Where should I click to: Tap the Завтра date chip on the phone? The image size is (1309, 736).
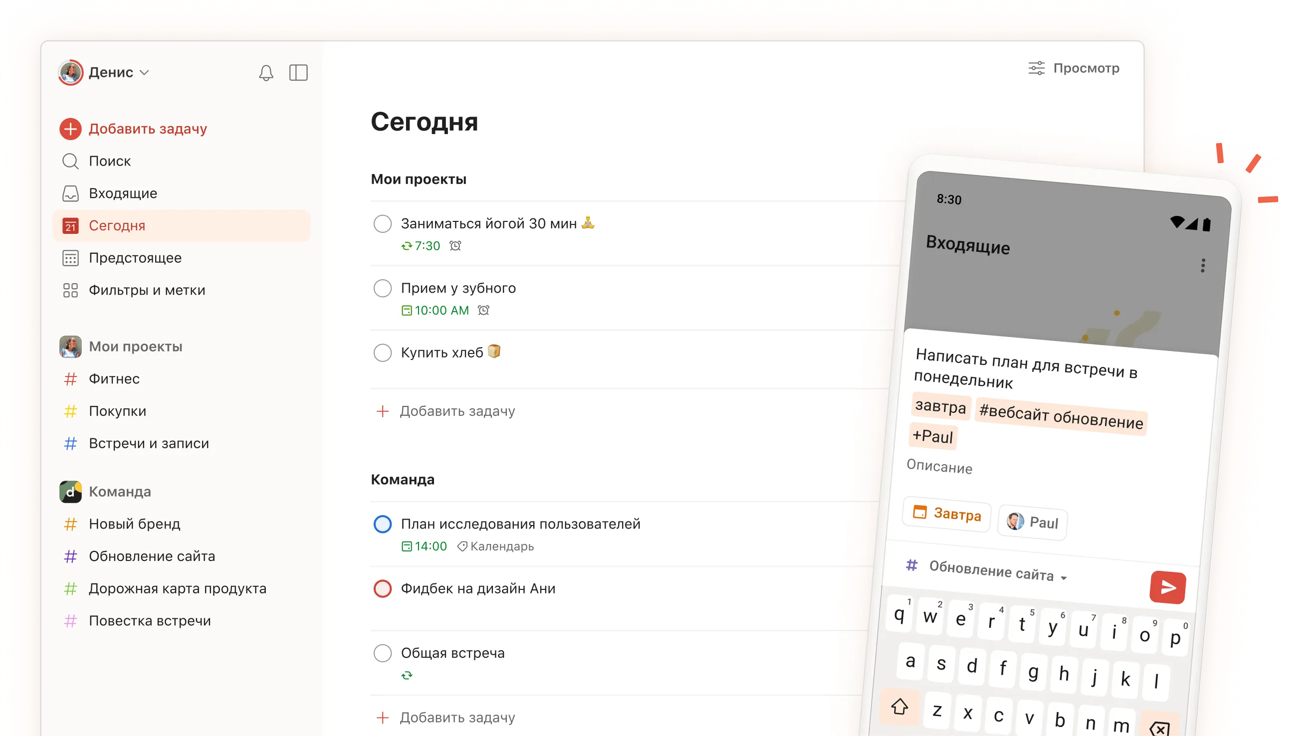(x=946, y=514)
